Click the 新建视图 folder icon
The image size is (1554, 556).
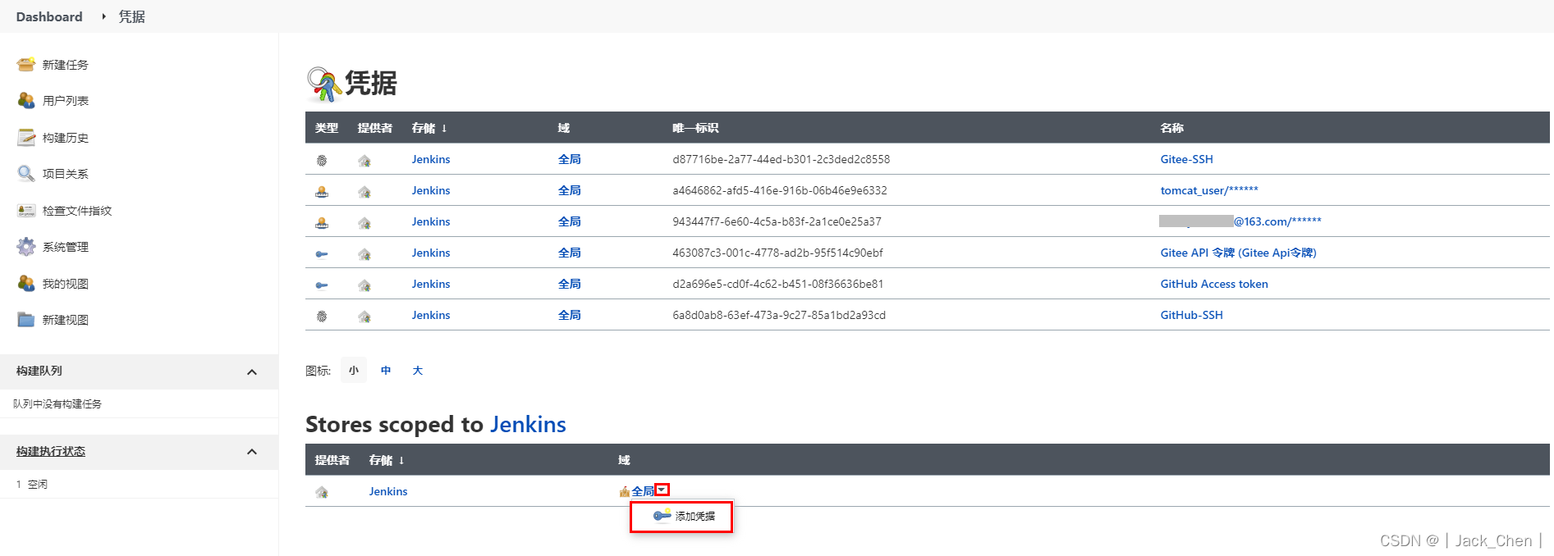click(26, 320)
